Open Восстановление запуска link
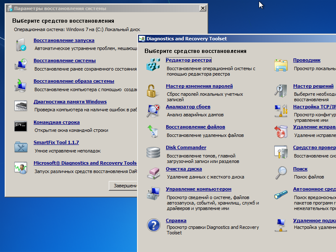Image resolution: width=336 pixels, height=252 pixels. (64, 40)
